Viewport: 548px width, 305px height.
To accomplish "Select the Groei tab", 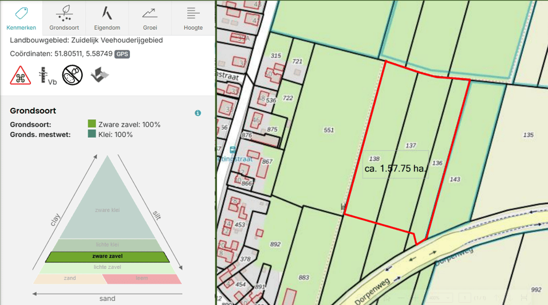I will coord(150,18).
